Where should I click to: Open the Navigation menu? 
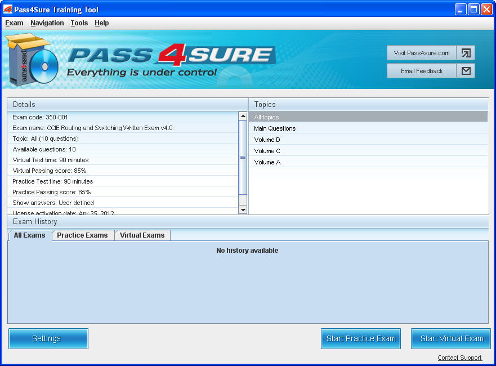47,23
